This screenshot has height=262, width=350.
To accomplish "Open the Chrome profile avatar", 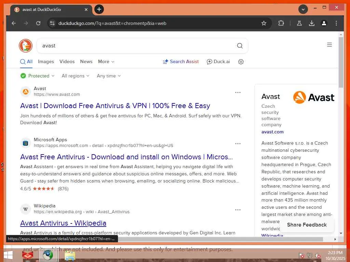I will click(324, 23).
